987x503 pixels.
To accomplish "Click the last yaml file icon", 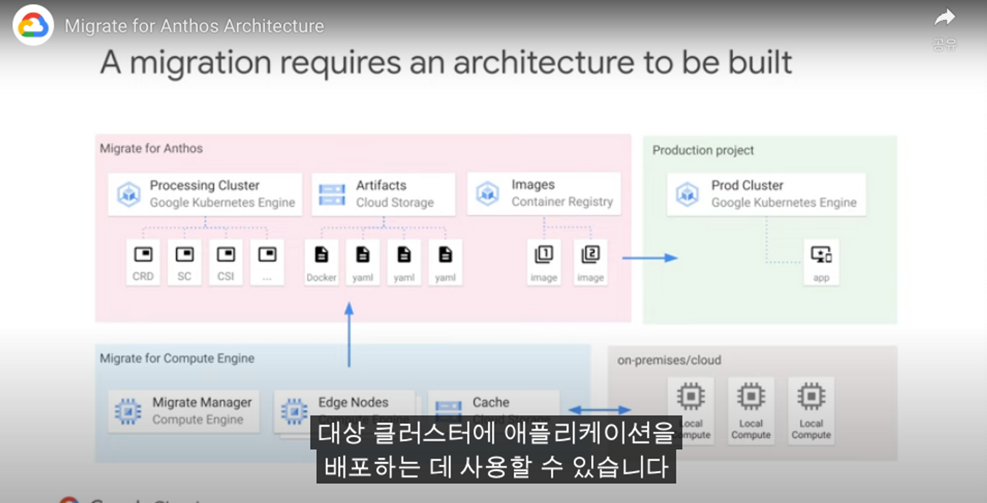I will [445, 254].
